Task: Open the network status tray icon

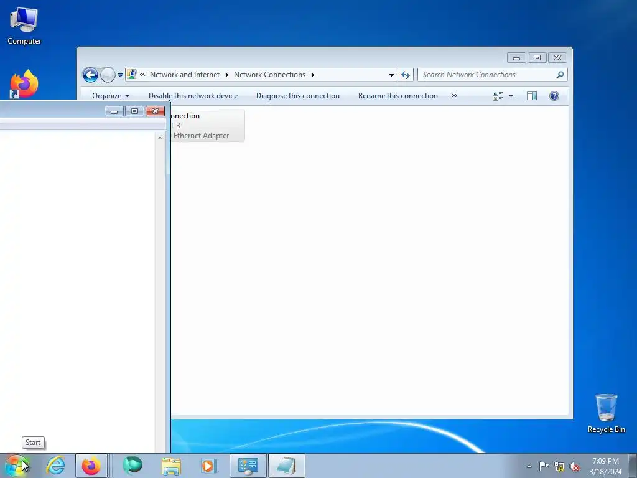Action: coord(559,467)
